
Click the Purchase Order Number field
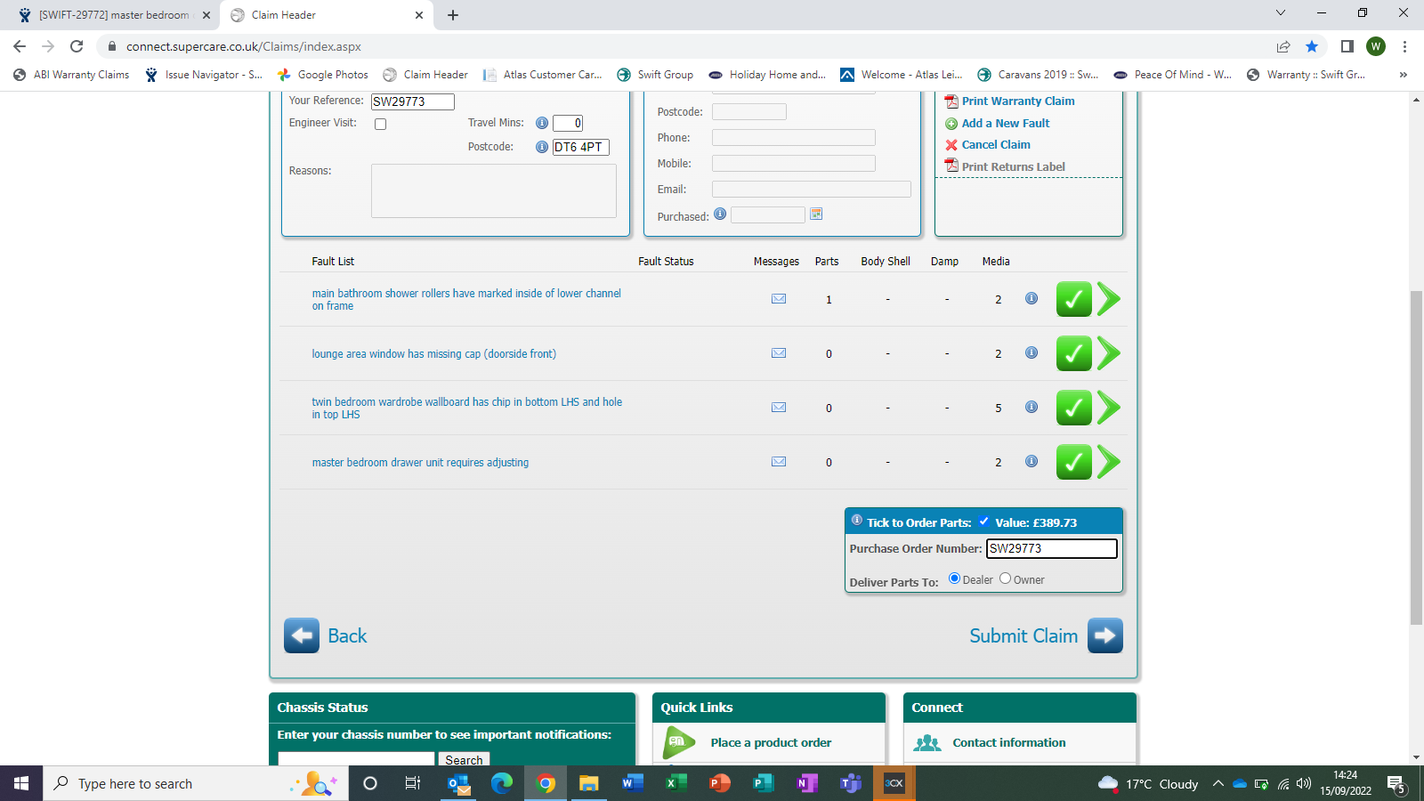1052,548
